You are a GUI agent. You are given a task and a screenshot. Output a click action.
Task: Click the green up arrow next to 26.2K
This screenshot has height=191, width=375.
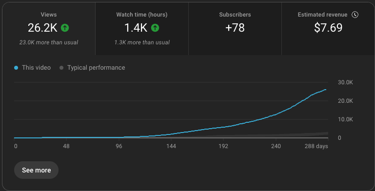point(65,28)
